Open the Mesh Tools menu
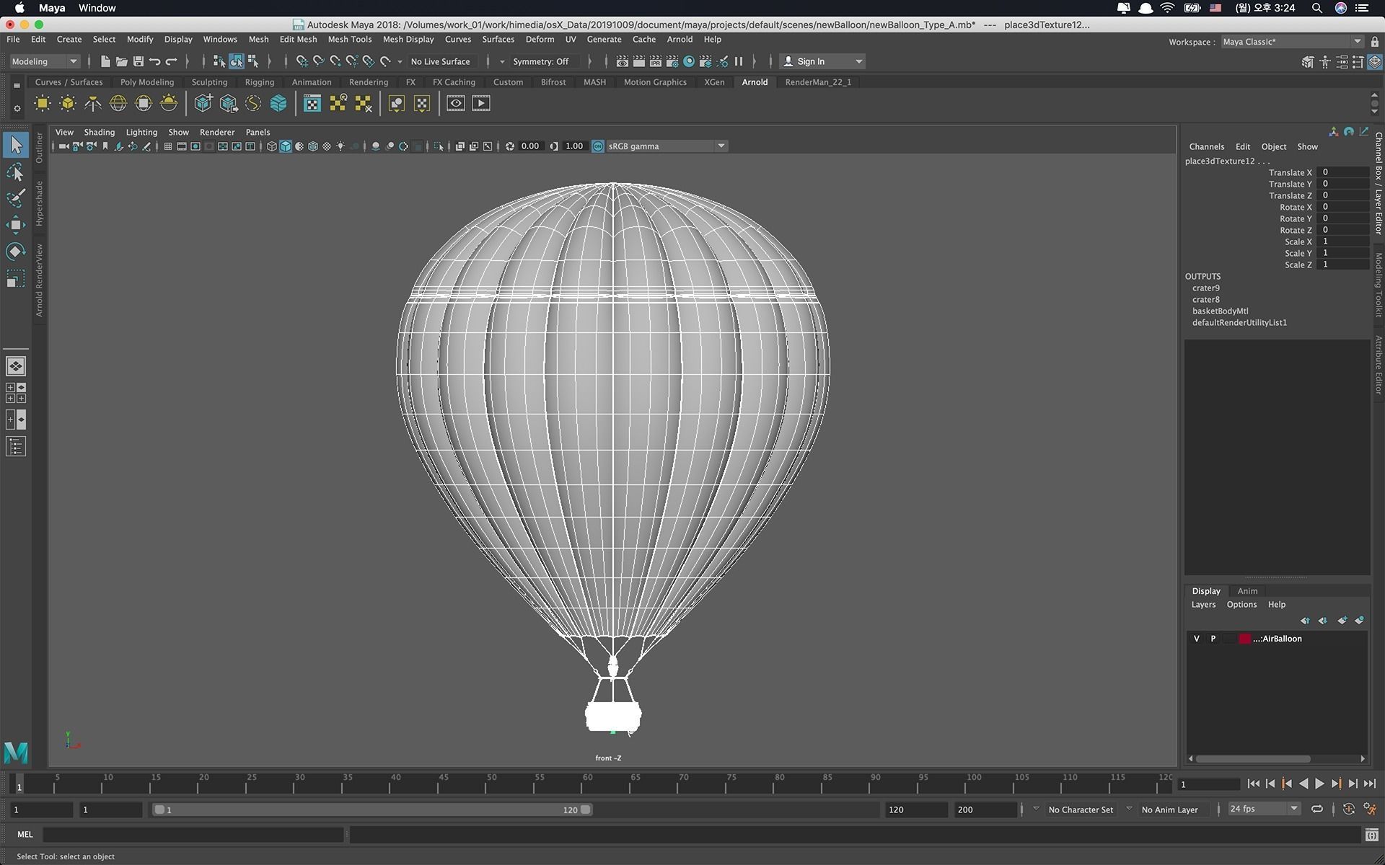This screenshot has height=865, width=1385. [350, 40]
